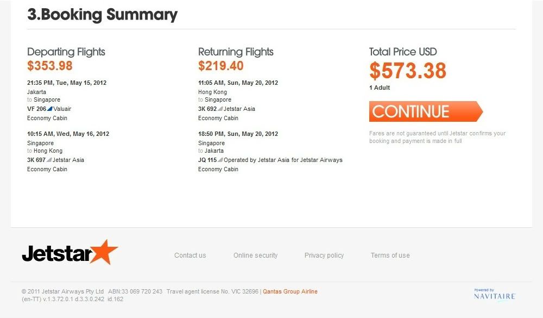543x318 pixels.
Task: Select the 3K 697 flight number
Action: pos(36,160)
